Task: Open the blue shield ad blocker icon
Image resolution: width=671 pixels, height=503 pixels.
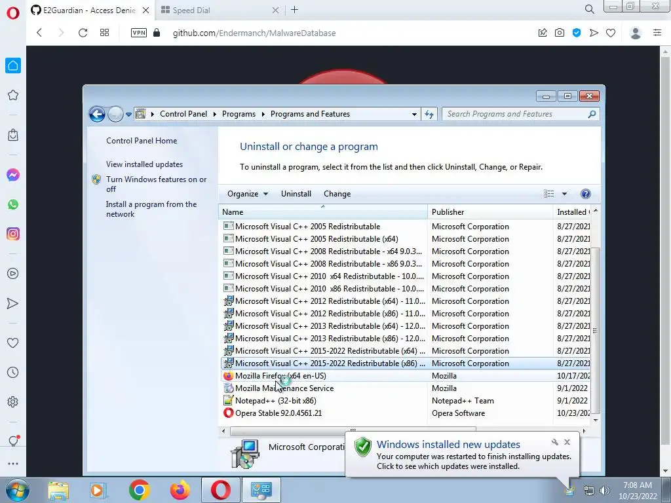Action: point(577,33)
